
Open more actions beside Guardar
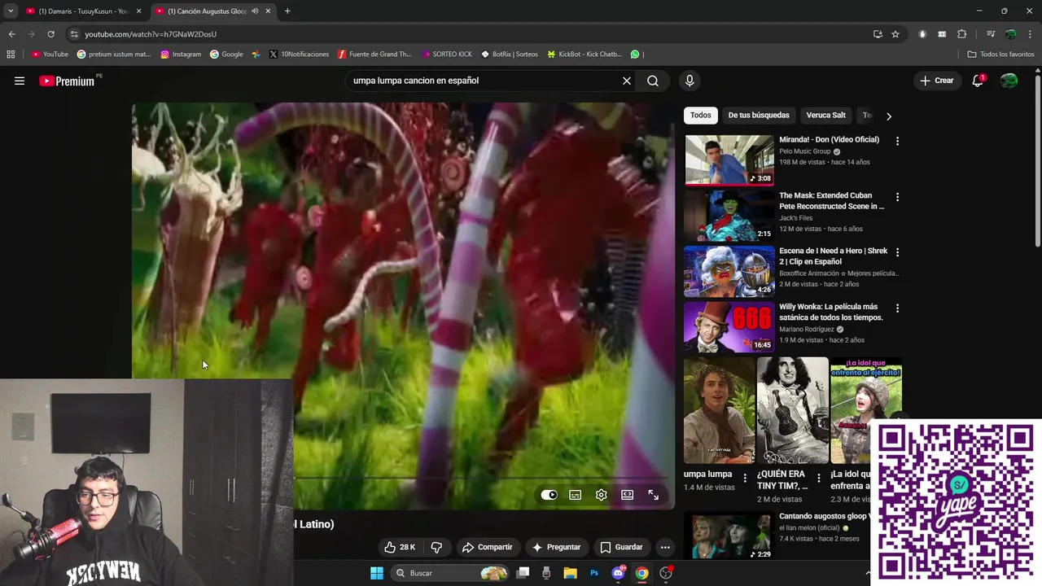[665, 547]
